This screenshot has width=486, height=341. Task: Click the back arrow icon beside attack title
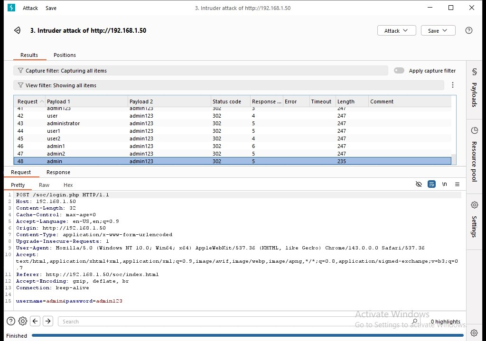coord(18,30)
